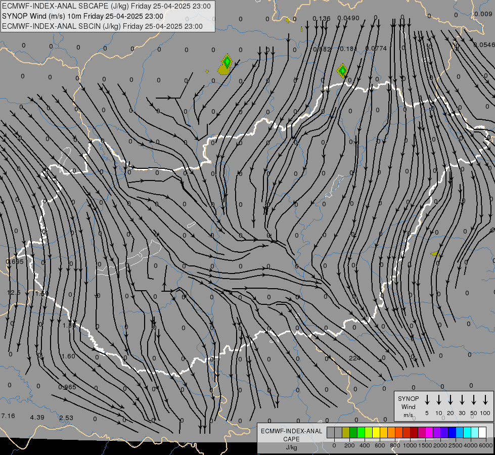The width and height of the screenshot is (495, 455).
Task: Click the 0.965 value on the map
Action: [67, 387]
